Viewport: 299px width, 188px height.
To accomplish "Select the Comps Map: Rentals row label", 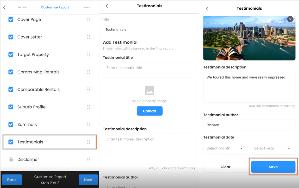I will click(38, 72).
